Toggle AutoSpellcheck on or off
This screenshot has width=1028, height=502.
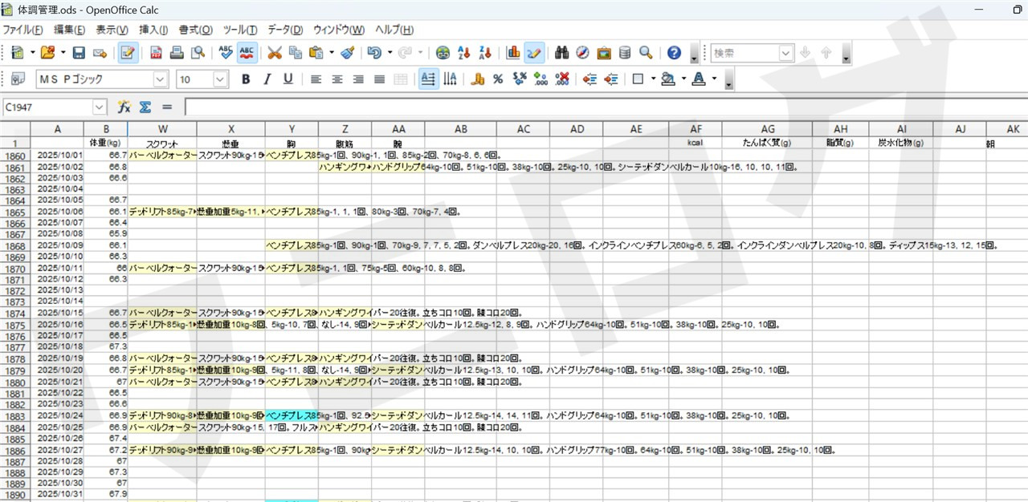[x=247, y=53]
